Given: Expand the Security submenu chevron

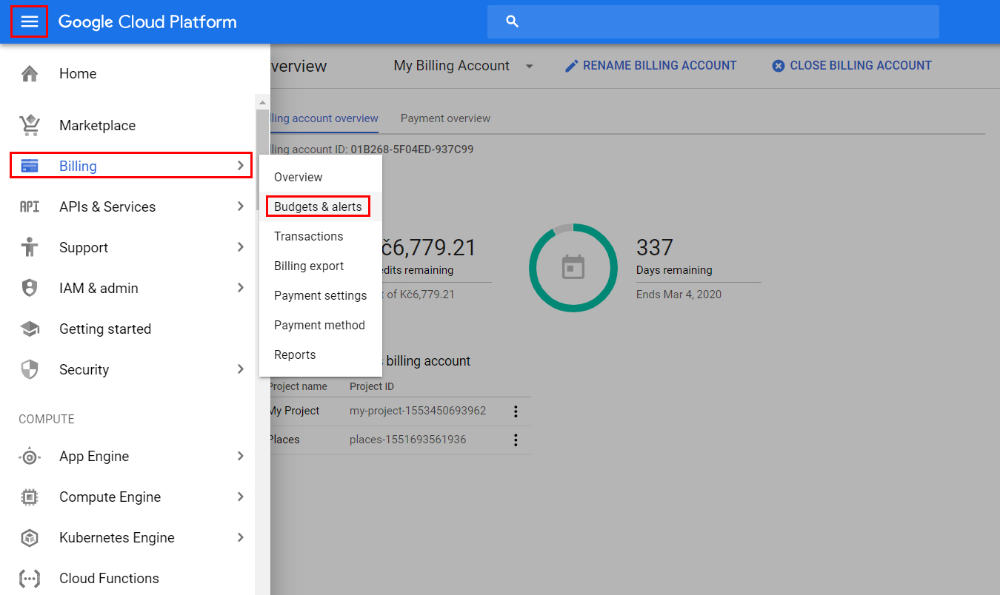Looking at the screenshot, I should point(240,369).
